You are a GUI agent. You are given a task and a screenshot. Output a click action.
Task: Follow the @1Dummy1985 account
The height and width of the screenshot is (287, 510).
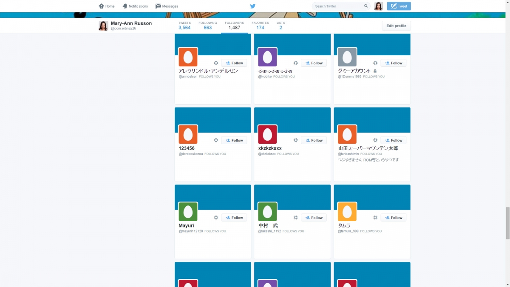tap(394, 63)
